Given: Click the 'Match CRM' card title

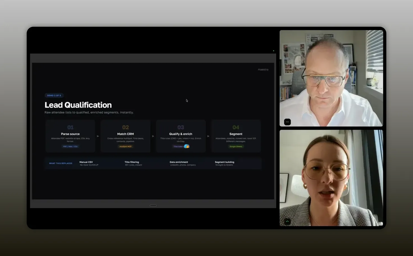Looking at the screenshot, I should point(126,134).
